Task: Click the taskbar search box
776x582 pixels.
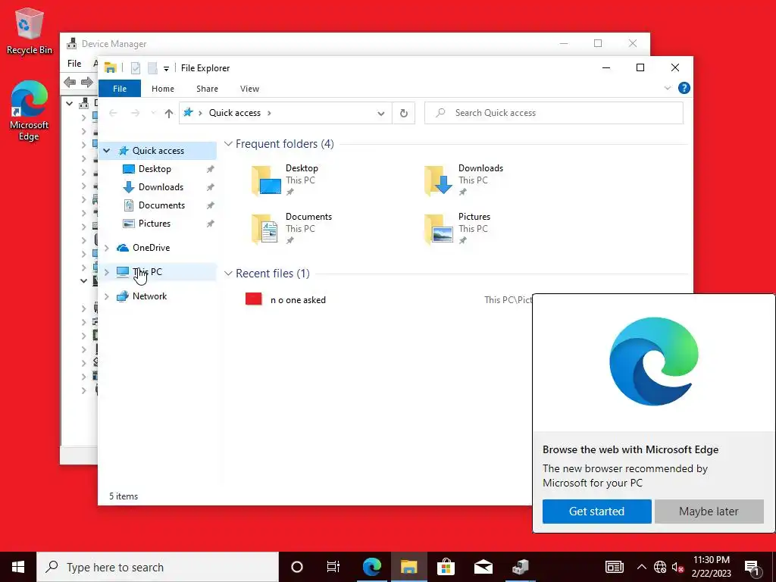Action: point(158,567)
